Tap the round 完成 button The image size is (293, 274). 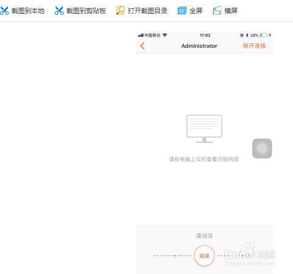204,256
